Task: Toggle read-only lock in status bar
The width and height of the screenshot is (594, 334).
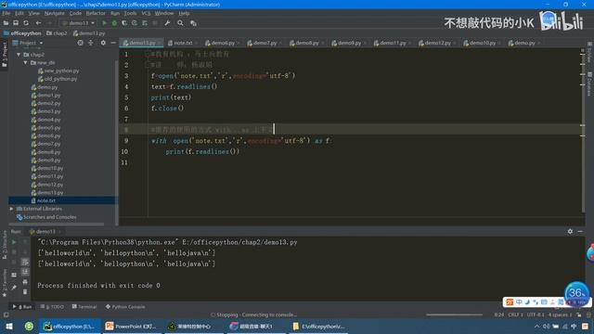Action: pos(579,315)
